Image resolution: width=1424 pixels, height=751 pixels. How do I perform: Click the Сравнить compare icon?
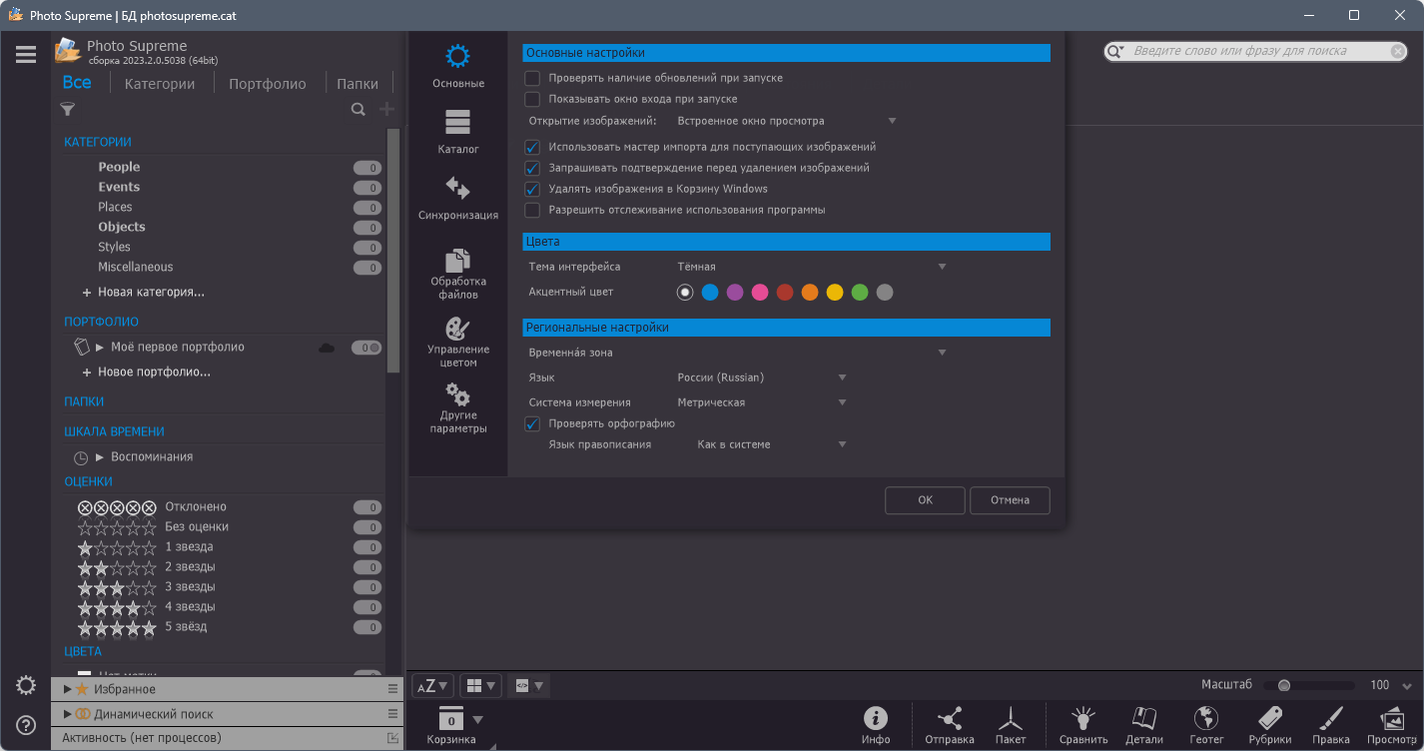click(x=1084, y=726)
